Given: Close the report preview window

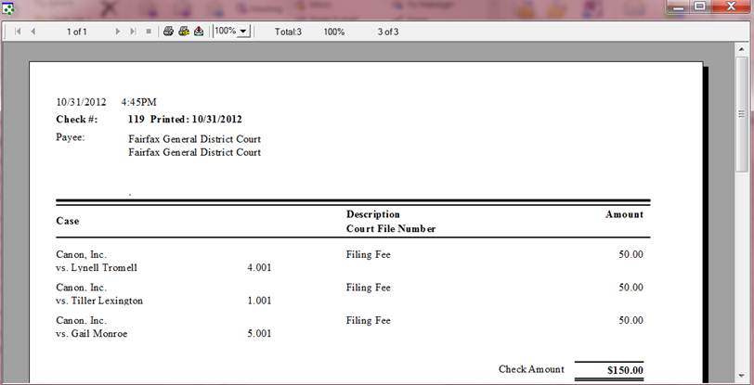Looking at the screenshot, I should [730, 6].
